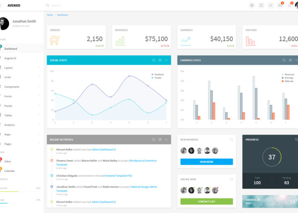Open the mail messages icon with badge
298x213 pixels.
pos(280,5)
